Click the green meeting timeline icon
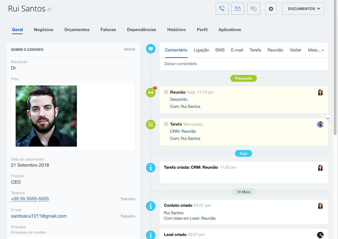The width and height of the screenshot is (338, 239). click(151, 93)
